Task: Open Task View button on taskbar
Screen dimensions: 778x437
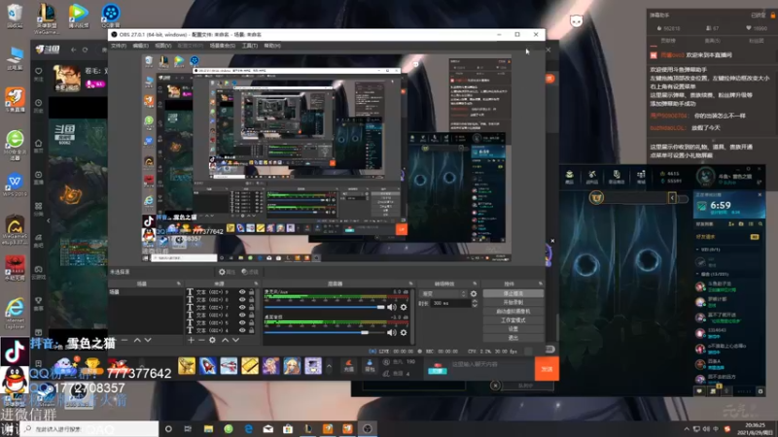Action: coord(188,429)
